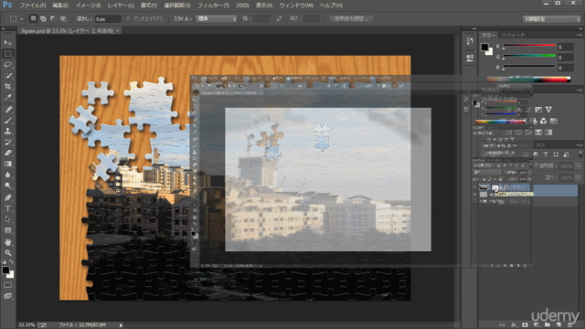This screenshot has width=585, height=329.
Task: Select the Eyedropper tool
Action: coord(8,98)
